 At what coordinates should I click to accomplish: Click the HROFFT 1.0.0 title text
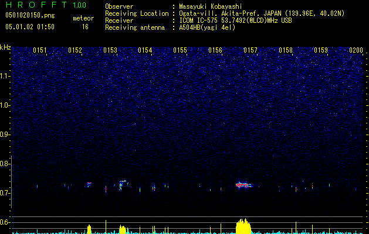[46, 5]
